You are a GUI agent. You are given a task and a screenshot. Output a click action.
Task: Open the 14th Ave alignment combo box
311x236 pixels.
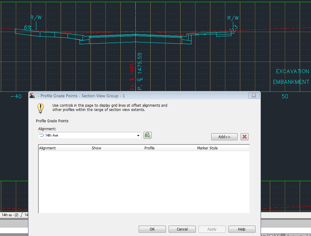pos(88,135)
